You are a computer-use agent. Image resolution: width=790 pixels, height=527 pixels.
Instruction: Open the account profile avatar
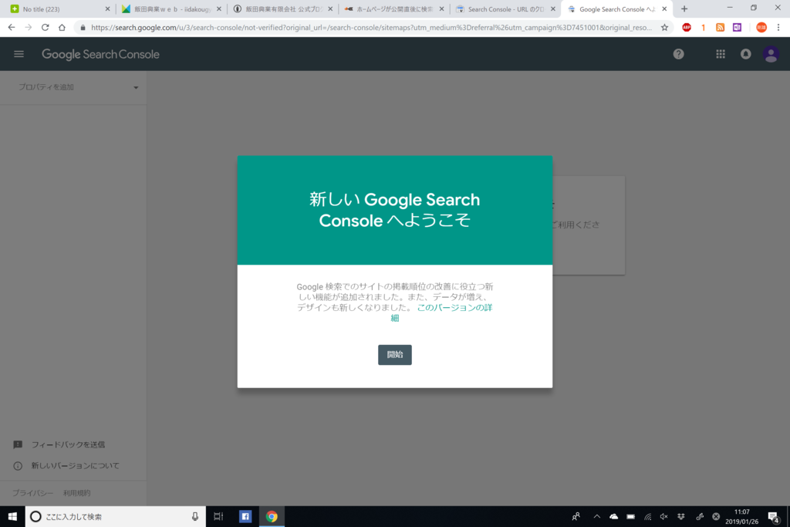[771, 54]
